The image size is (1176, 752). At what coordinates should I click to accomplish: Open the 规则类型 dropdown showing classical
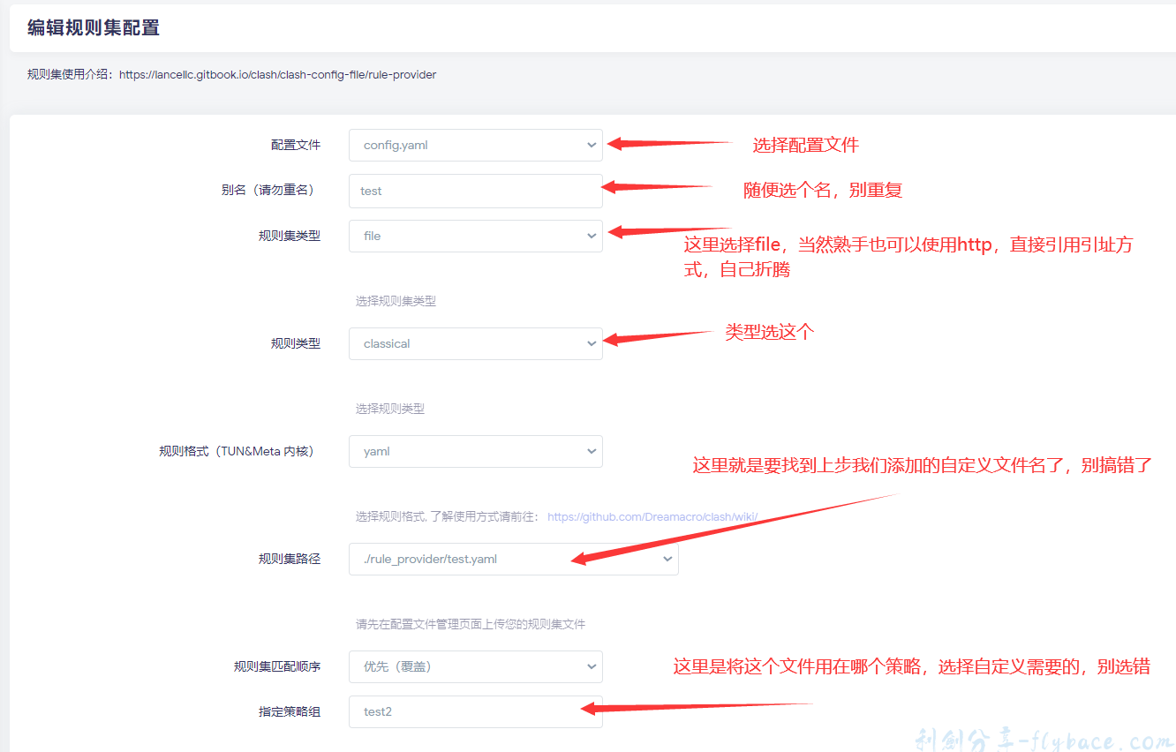pos(475,343)
